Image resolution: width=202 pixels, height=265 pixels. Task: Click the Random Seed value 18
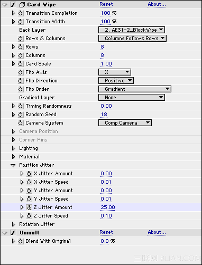pyautogui.click(x=104, y=115)
